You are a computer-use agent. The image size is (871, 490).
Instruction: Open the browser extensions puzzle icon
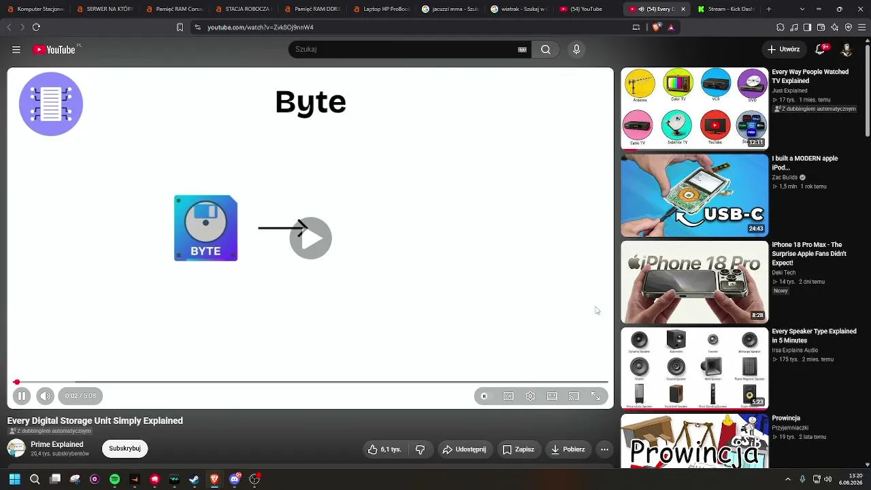[x=780, y=27]
